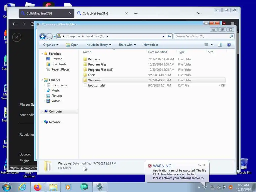256x192 pixels.
Task: Open the Documents library
Action: [59, 85]
